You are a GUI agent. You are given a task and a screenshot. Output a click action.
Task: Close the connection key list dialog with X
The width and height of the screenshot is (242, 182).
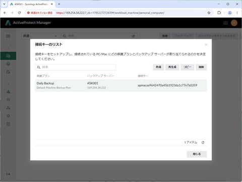pyautogui.click(x=206, y=44)
